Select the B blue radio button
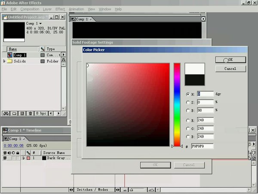Viewport: 258px width, 194px height. (x=188, y=136)
